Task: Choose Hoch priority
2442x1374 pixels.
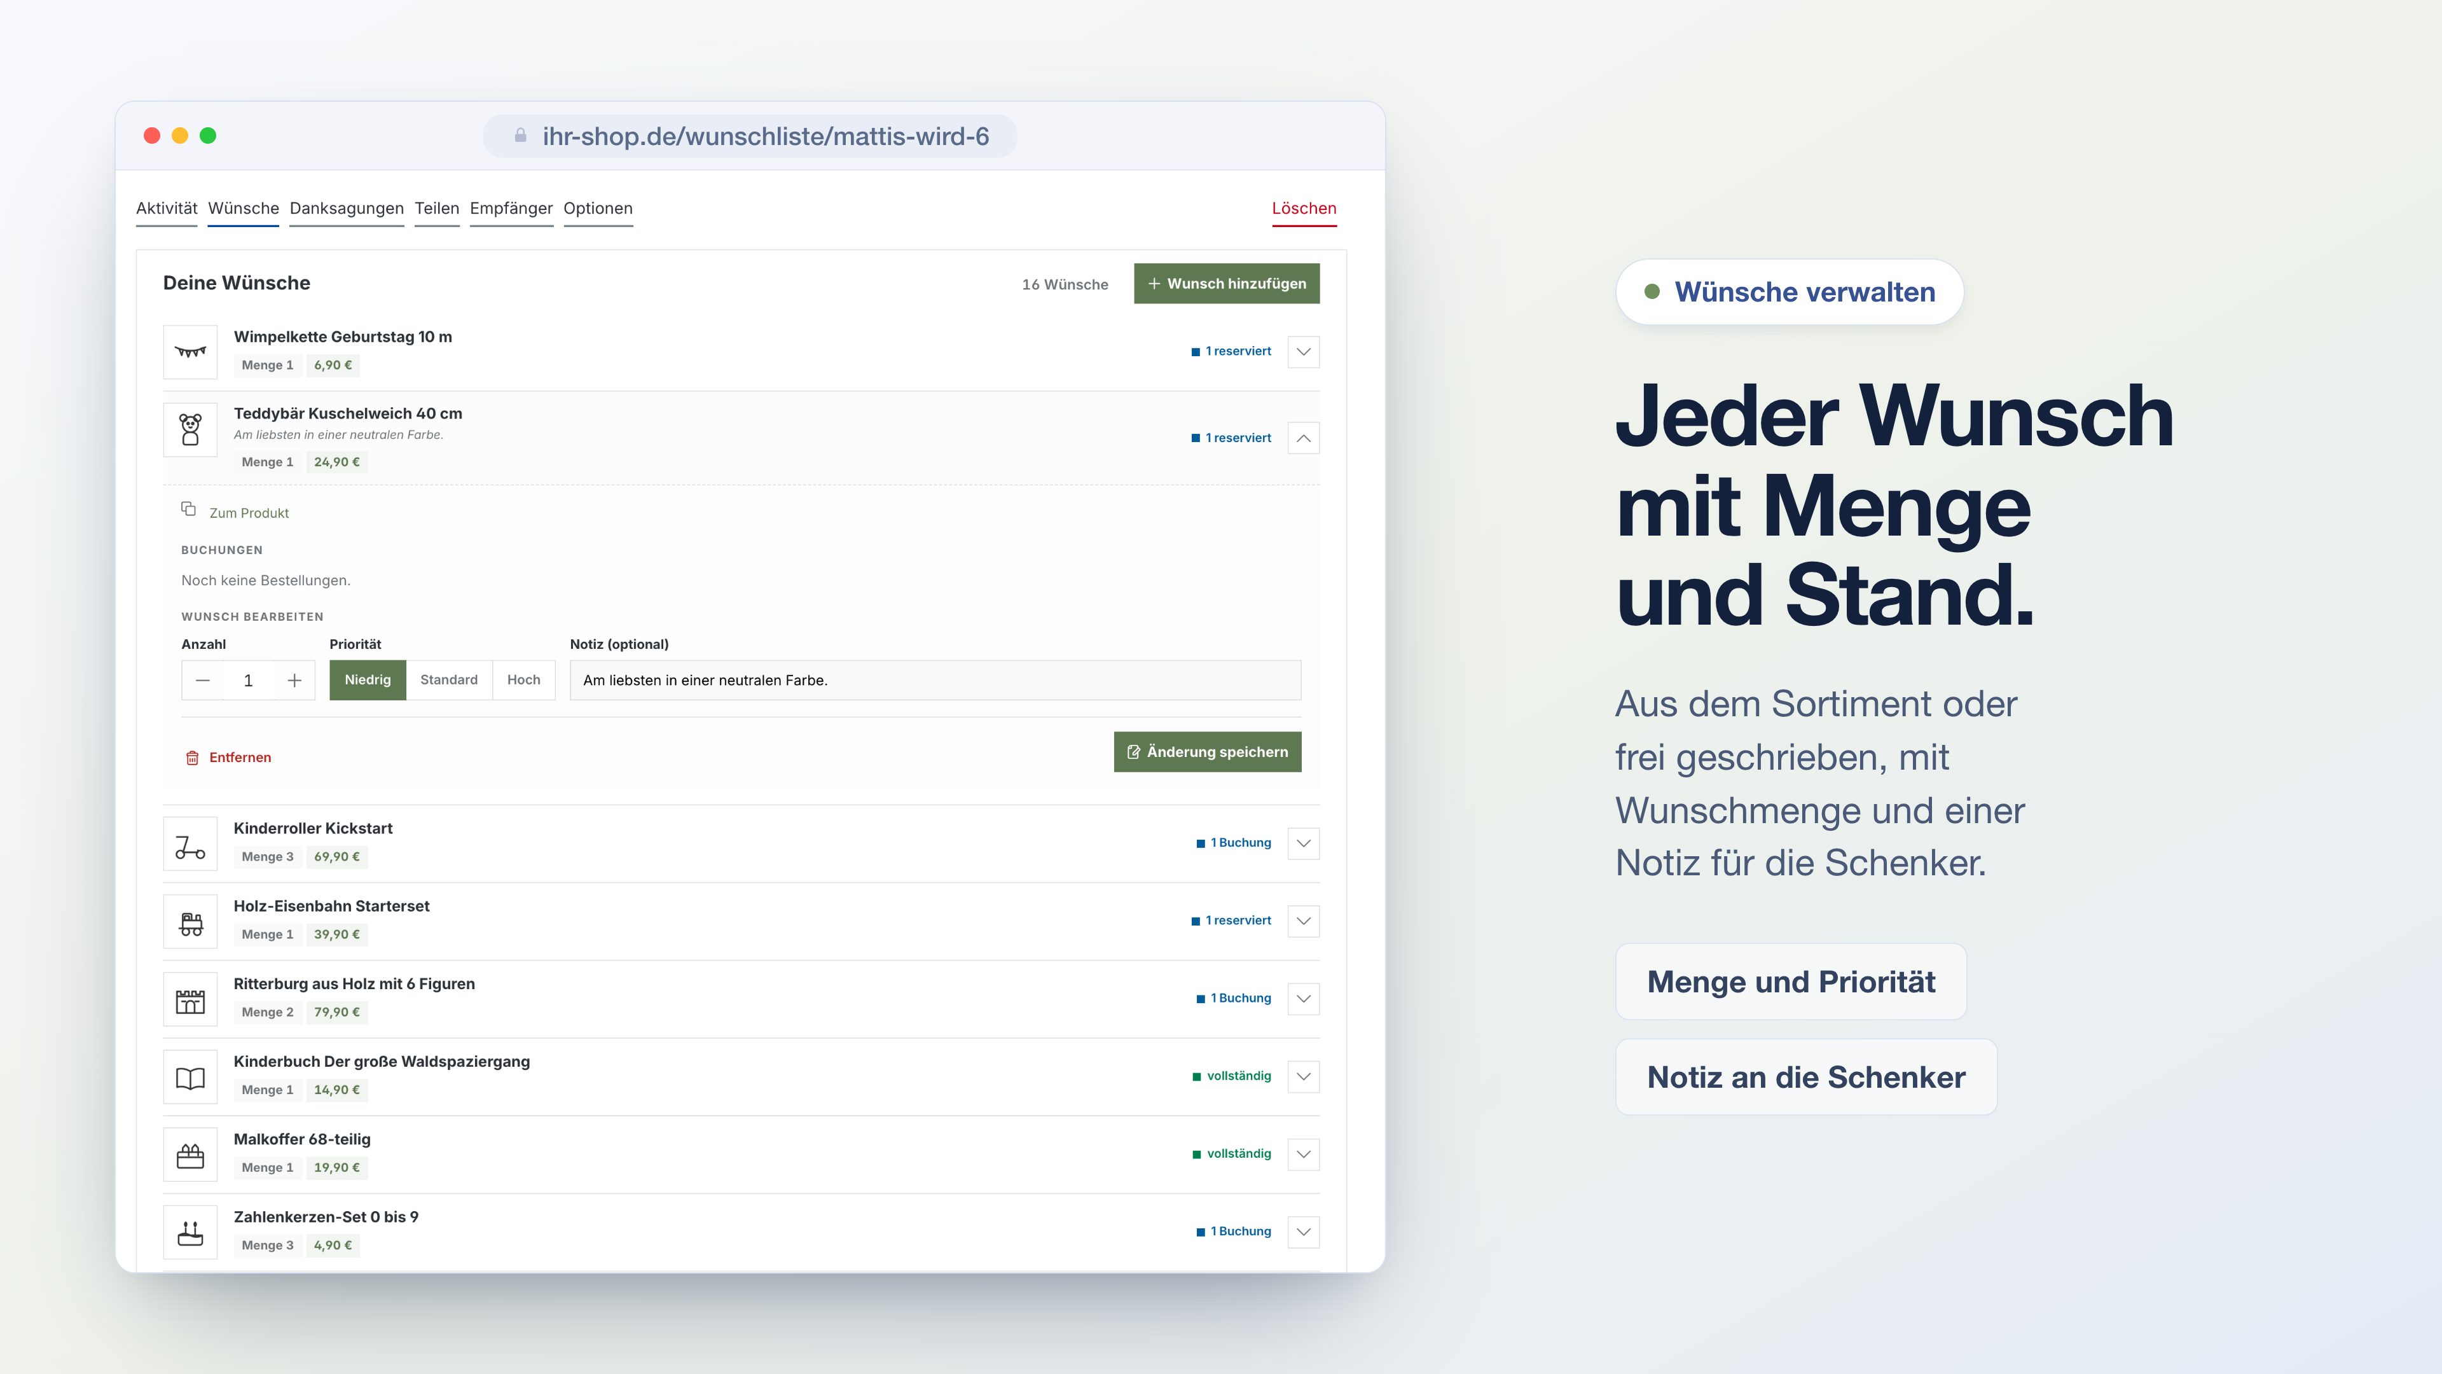Action: click(524, 680)
